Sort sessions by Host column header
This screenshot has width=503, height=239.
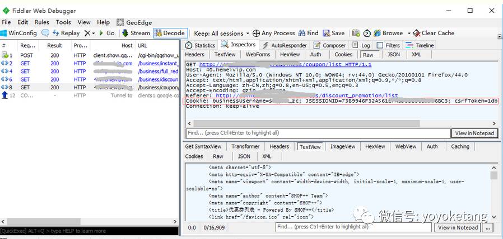[113, 45]
